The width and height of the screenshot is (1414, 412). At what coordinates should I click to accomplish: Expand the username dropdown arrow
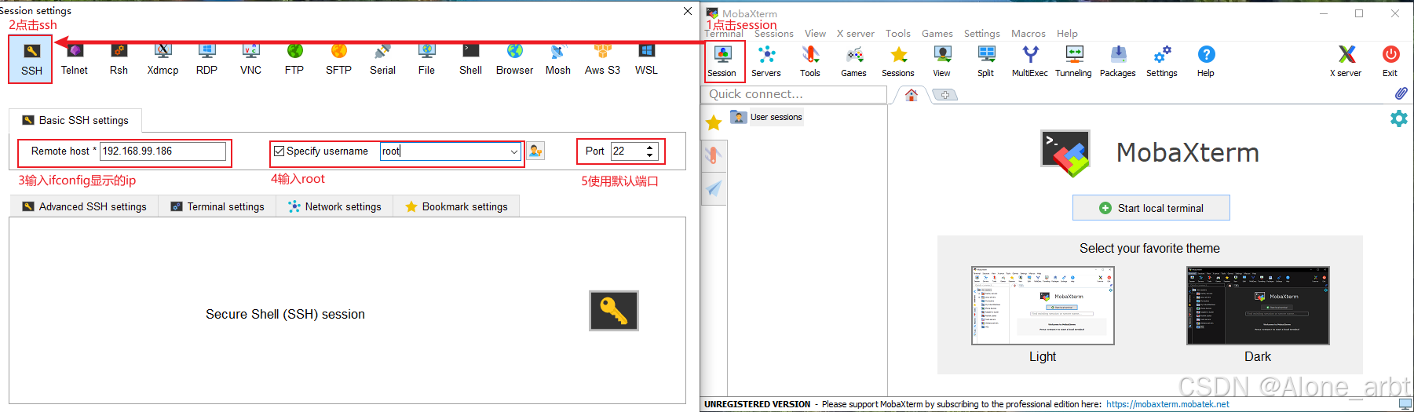click(514, 151)
